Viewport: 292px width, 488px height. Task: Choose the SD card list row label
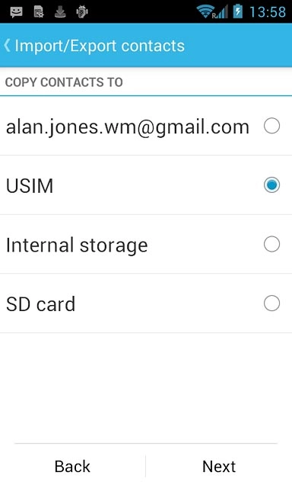[40, 304]
